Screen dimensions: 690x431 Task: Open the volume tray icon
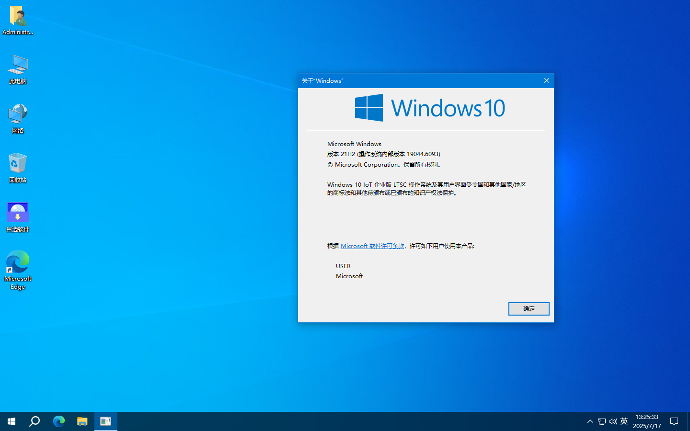click(x=613, y=421)
